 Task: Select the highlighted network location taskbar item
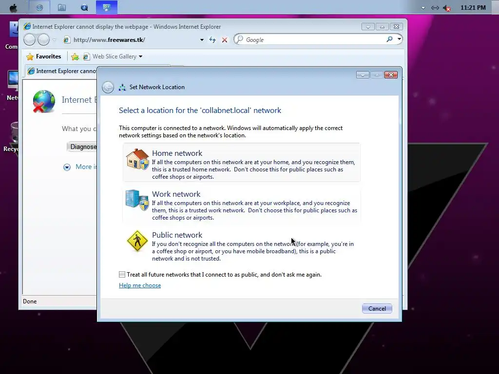(x=107, y=7)
